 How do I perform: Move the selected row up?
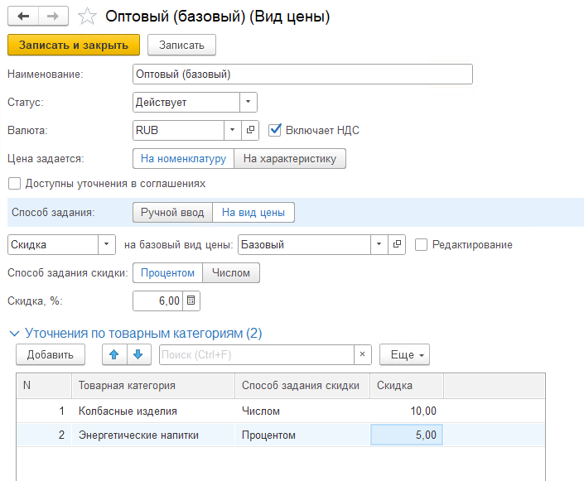click(113, 354)
